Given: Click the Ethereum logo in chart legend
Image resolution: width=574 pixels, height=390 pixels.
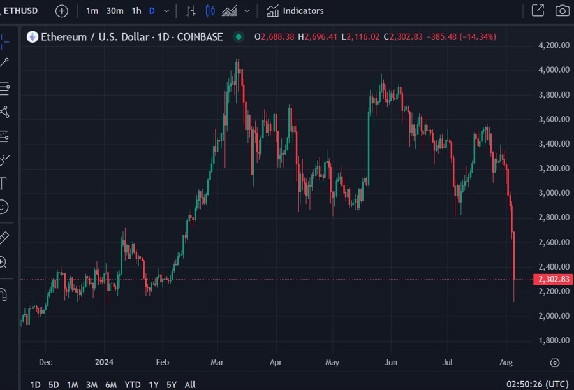Looking at the screenshot, I should pos(33,37).
